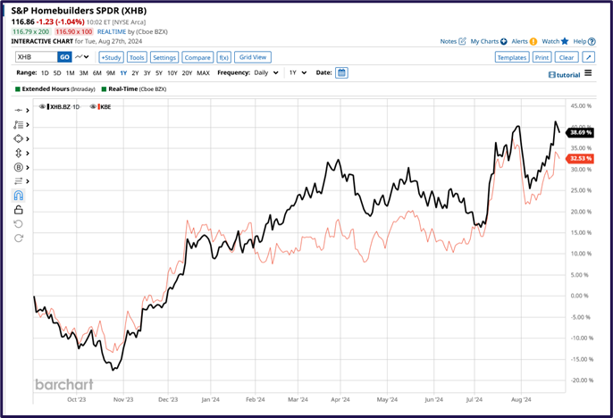Select the 3M range
This screenshot has width=613, height=418.
tap(83, 73)
